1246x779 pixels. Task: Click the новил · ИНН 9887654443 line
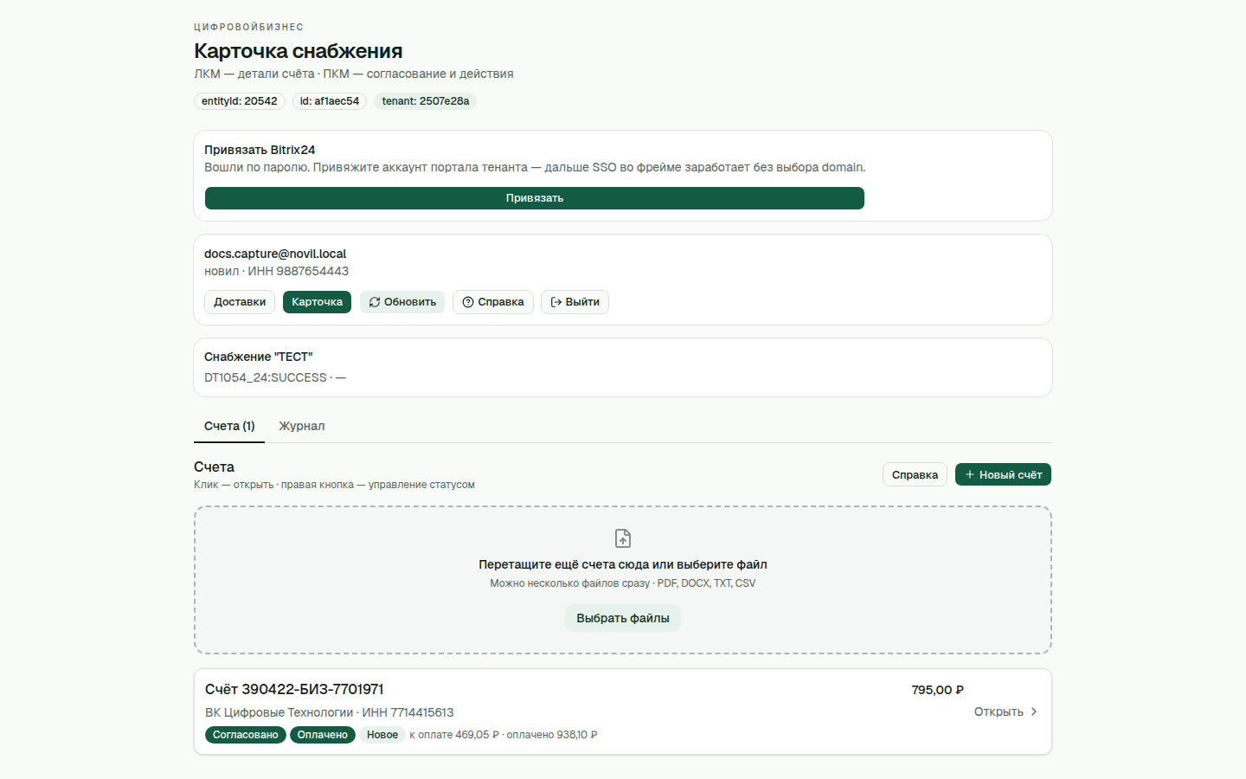(277, 271)
